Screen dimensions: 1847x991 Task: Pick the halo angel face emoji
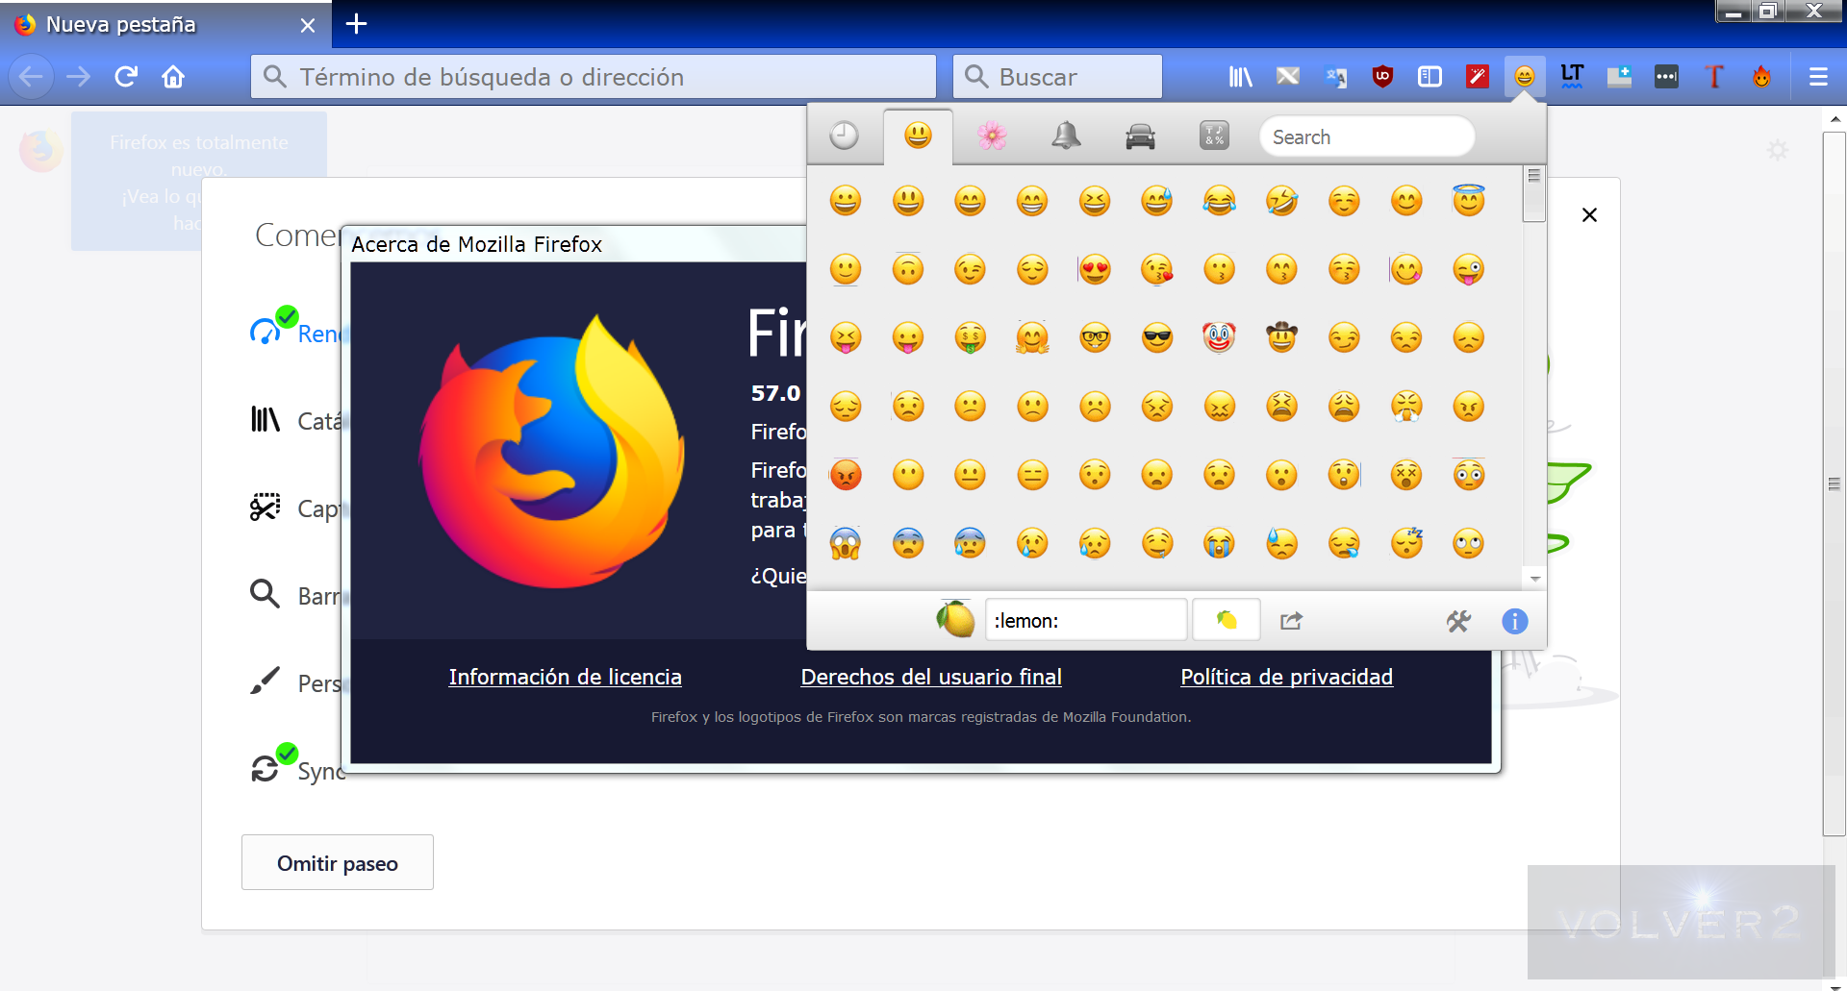[x=1469, y=201]
